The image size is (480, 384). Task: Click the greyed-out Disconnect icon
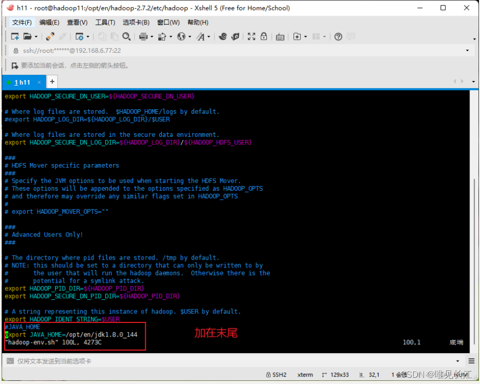click(x=63, y=37)
